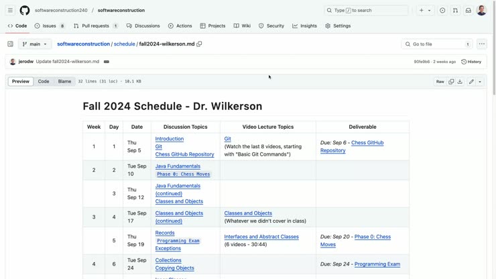
Task: Open more edit options dropdown arrow
Action: (x=480, y=81)
